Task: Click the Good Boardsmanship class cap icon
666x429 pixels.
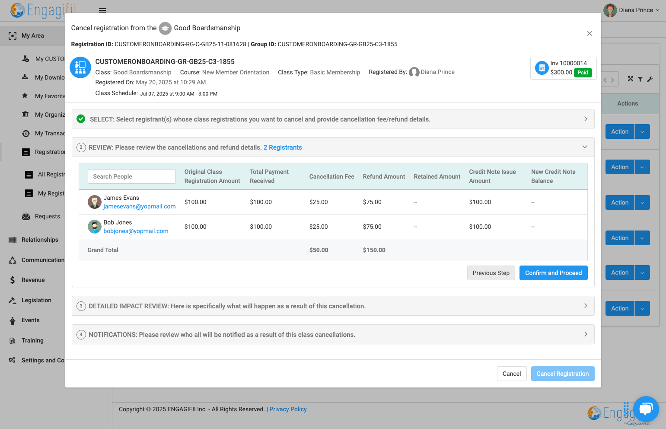Action: pyautogui.click(x=165, y=28)
